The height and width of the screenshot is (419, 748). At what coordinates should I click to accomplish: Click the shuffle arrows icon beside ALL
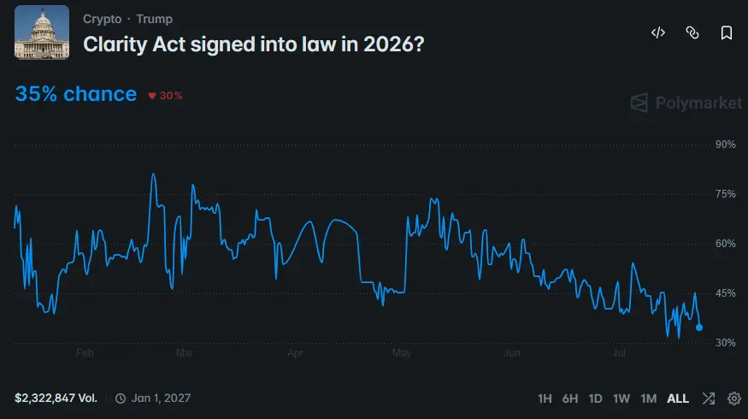(x=709, y=398)
